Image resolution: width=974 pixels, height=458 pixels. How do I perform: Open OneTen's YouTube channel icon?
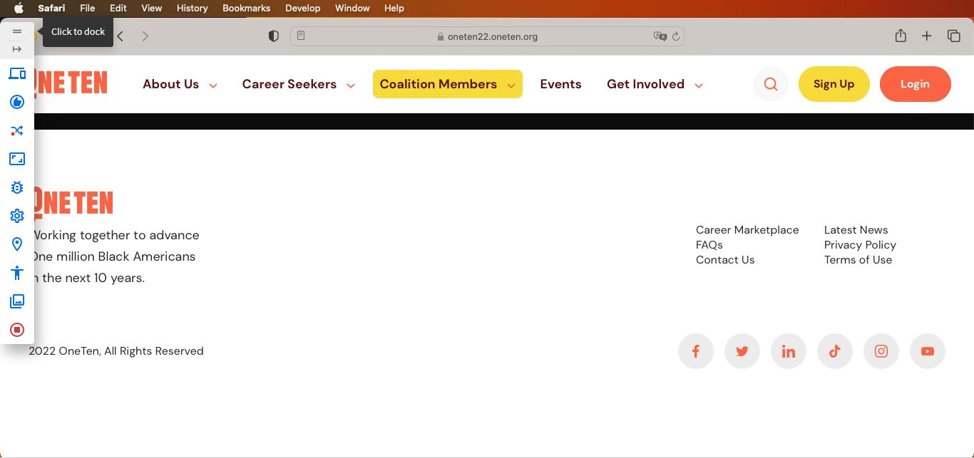coord(928,351)
